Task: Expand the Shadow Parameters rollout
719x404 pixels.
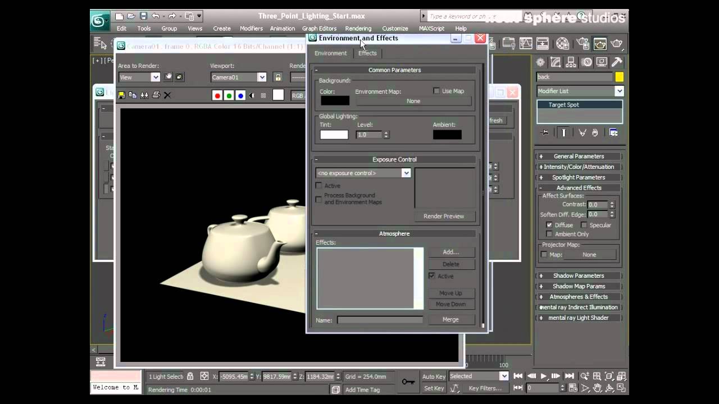Action: [x=579, y=276]
